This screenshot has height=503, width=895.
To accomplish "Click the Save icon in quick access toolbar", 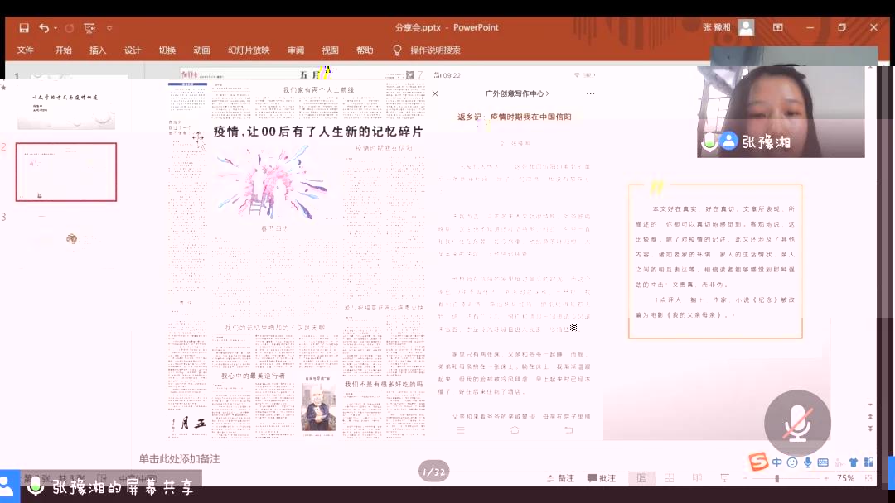I will [24, 28].
